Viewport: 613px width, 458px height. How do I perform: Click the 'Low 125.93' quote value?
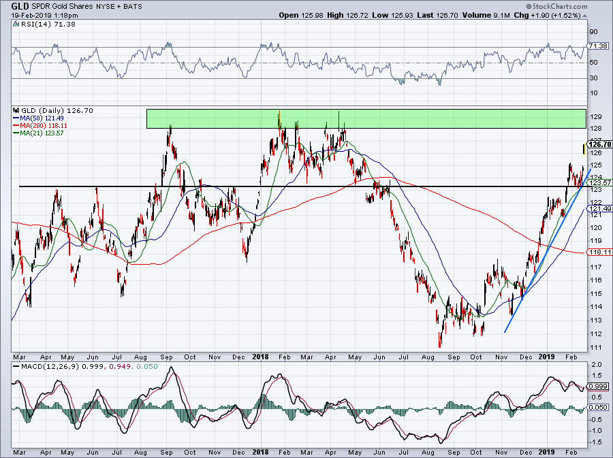(x=393, y=15)
